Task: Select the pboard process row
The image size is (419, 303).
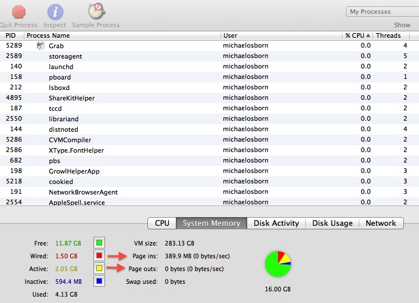Action: click(209, 77)
